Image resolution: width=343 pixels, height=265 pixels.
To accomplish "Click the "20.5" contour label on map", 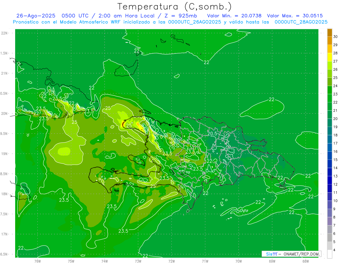I will click(212, 134).
